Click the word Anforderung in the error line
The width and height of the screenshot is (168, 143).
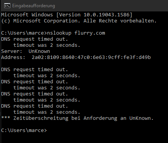point(100,118)
